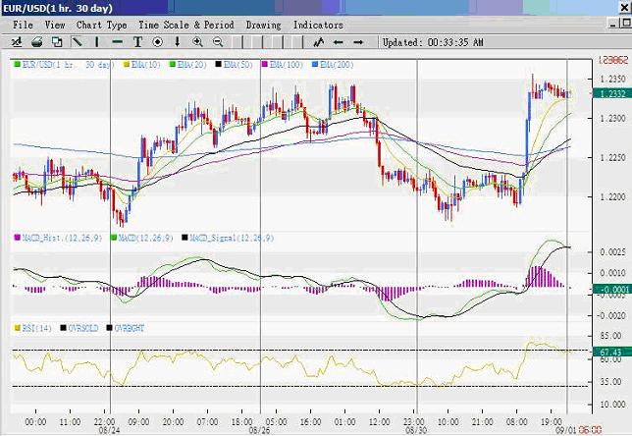Select the circle marker tool

[x=158, y=42]
